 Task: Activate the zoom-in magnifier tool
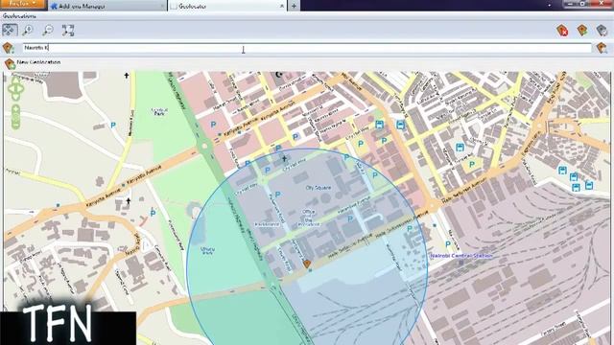[x=28, y=30]
